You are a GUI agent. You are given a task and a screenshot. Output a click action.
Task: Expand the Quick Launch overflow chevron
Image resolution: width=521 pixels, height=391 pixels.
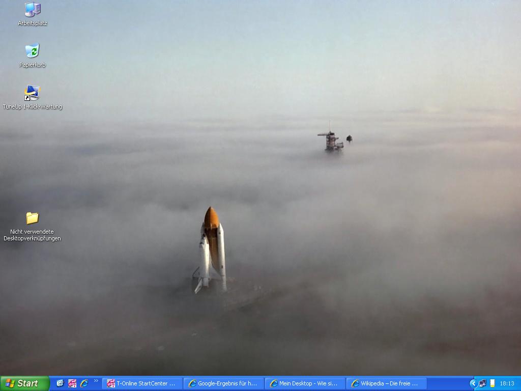96,381
